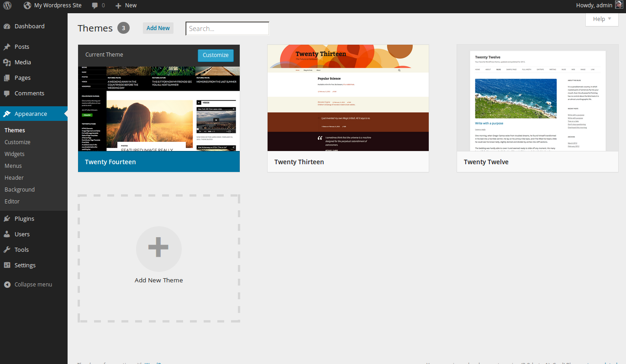Click the Users person icon
Viewport: 626px width, 364px height.
[x=7, y=234]
